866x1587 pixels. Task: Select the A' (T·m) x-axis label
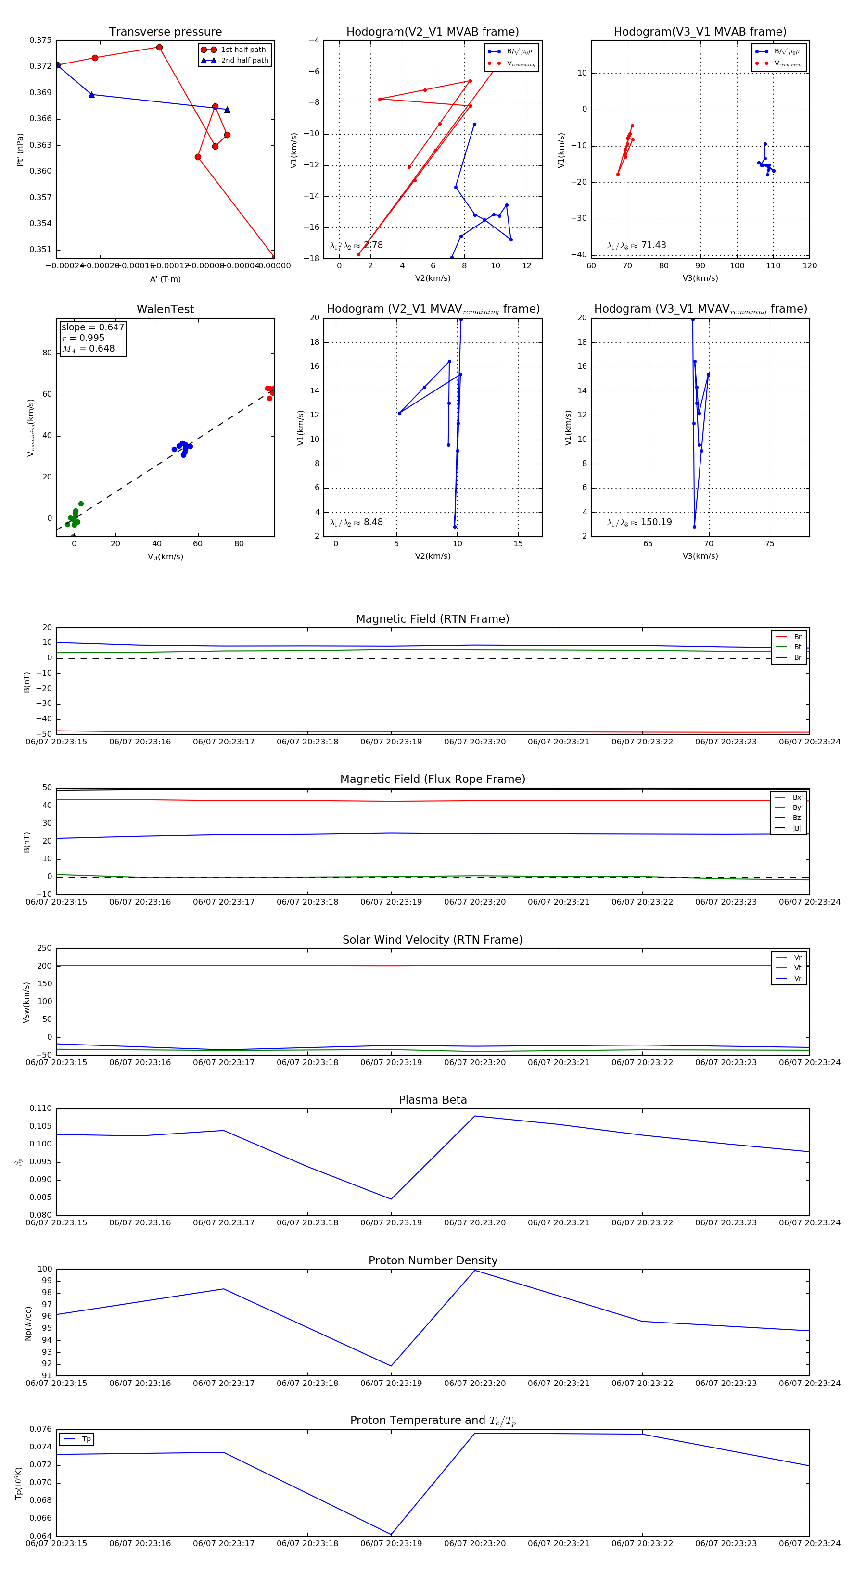[165, 279]
